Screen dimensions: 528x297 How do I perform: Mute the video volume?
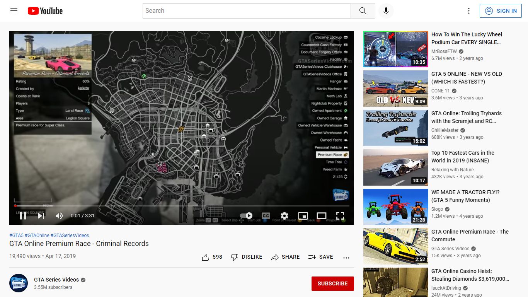coord(59,216)
